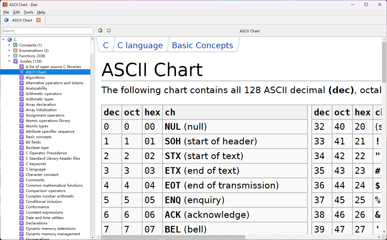Image resolution: width=387 pixels, height=240 pixels.
Task: Expand the Enumerations (2) node
Action: click(9, 50)
